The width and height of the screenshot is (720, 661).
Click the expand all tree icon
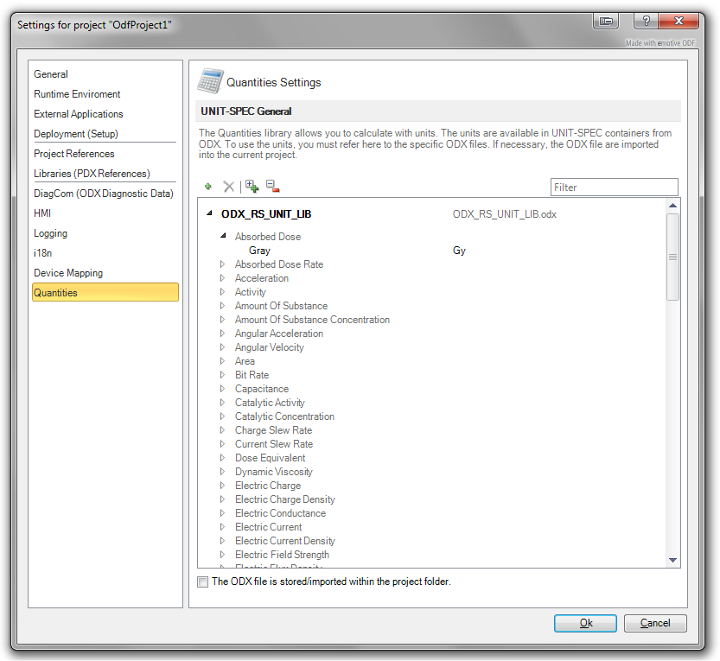click(x=252, y=186)
